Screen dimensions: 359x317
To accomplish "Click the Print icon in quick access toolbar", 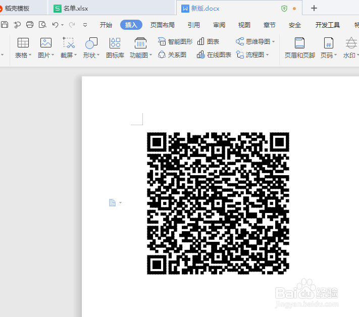I will 30,25.
